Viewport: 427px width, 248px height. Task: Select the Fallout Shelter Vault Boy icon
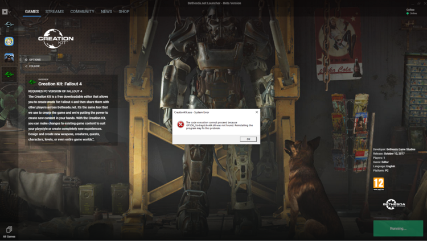pos(9,42)
